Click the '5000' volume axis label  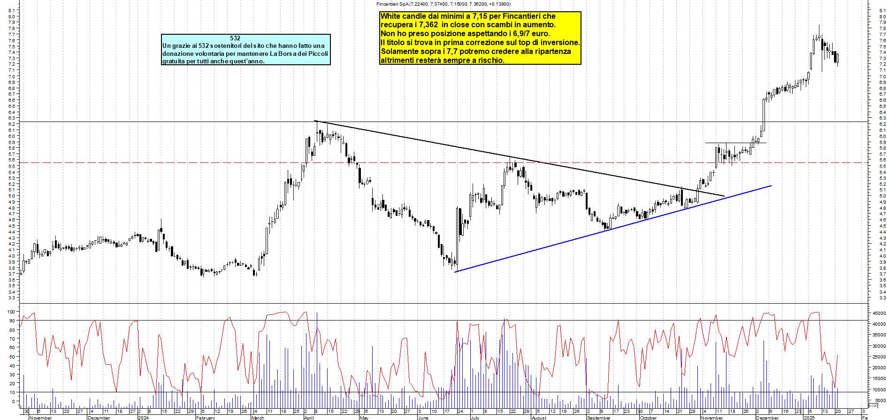(880, 401)
